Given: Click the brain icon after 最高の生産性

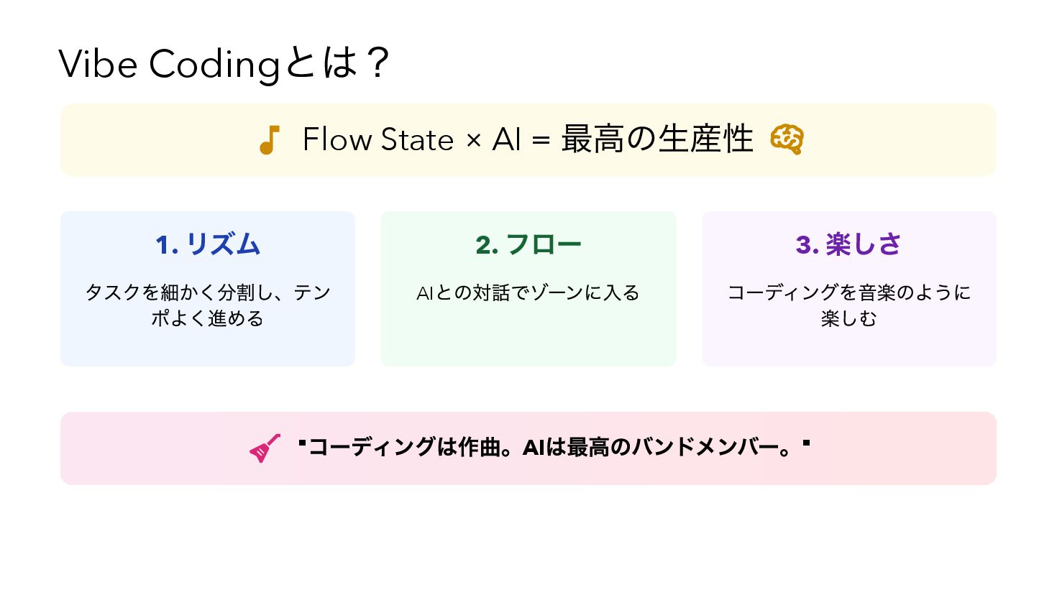Looking at the screenshot, I should [x=787, y=139].
